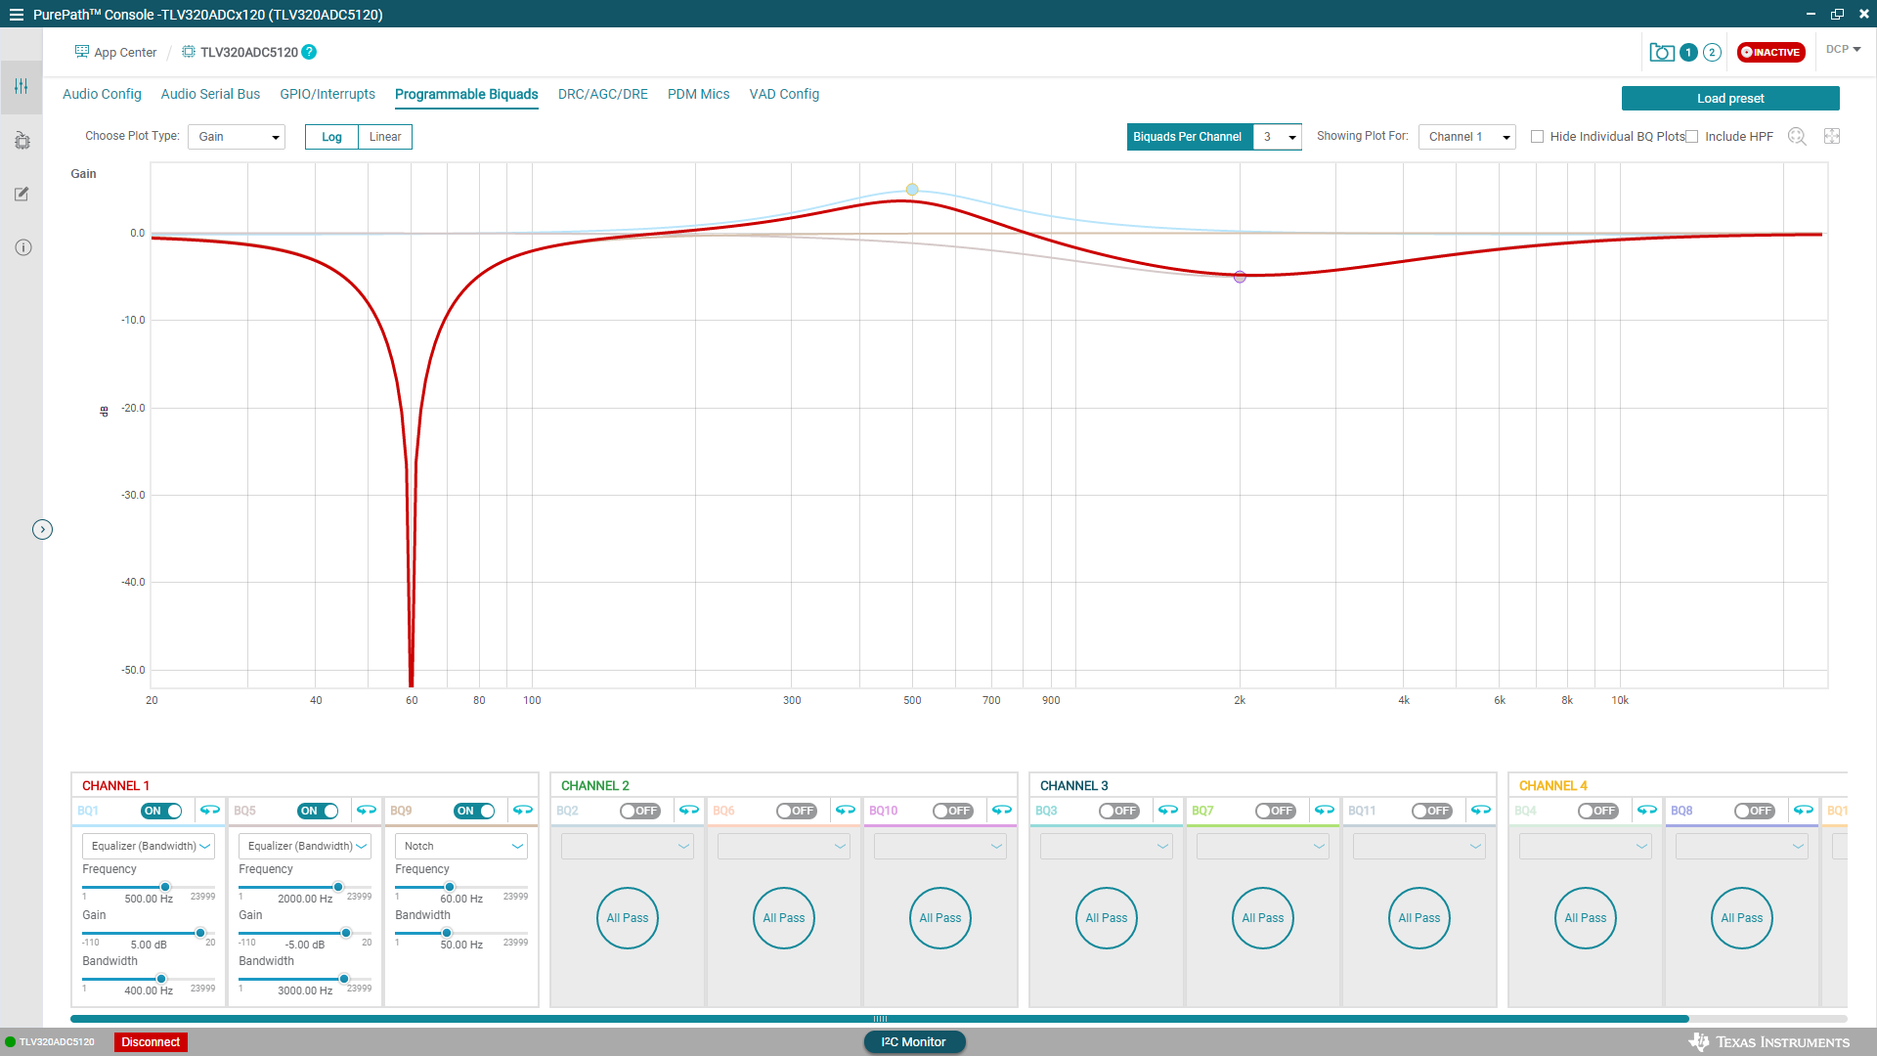Click the zoom magnifier plot icon

tap(1797, 137)
